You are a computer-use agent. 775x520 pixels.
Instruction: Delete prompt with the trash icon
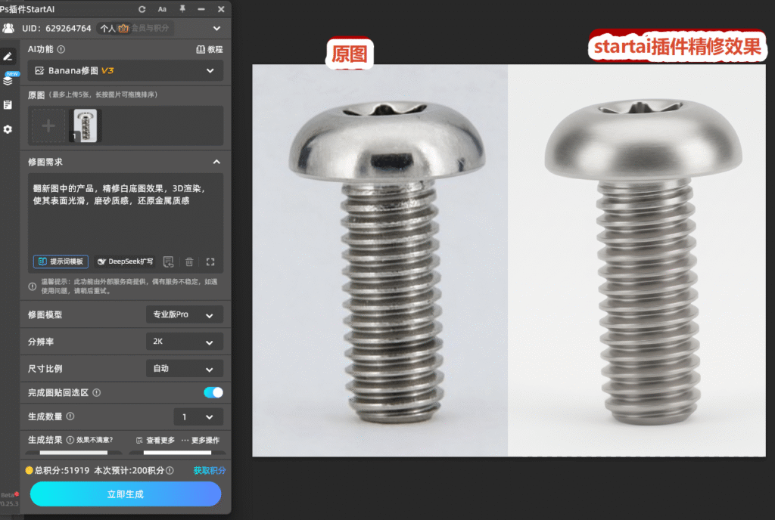pos(189,262)
